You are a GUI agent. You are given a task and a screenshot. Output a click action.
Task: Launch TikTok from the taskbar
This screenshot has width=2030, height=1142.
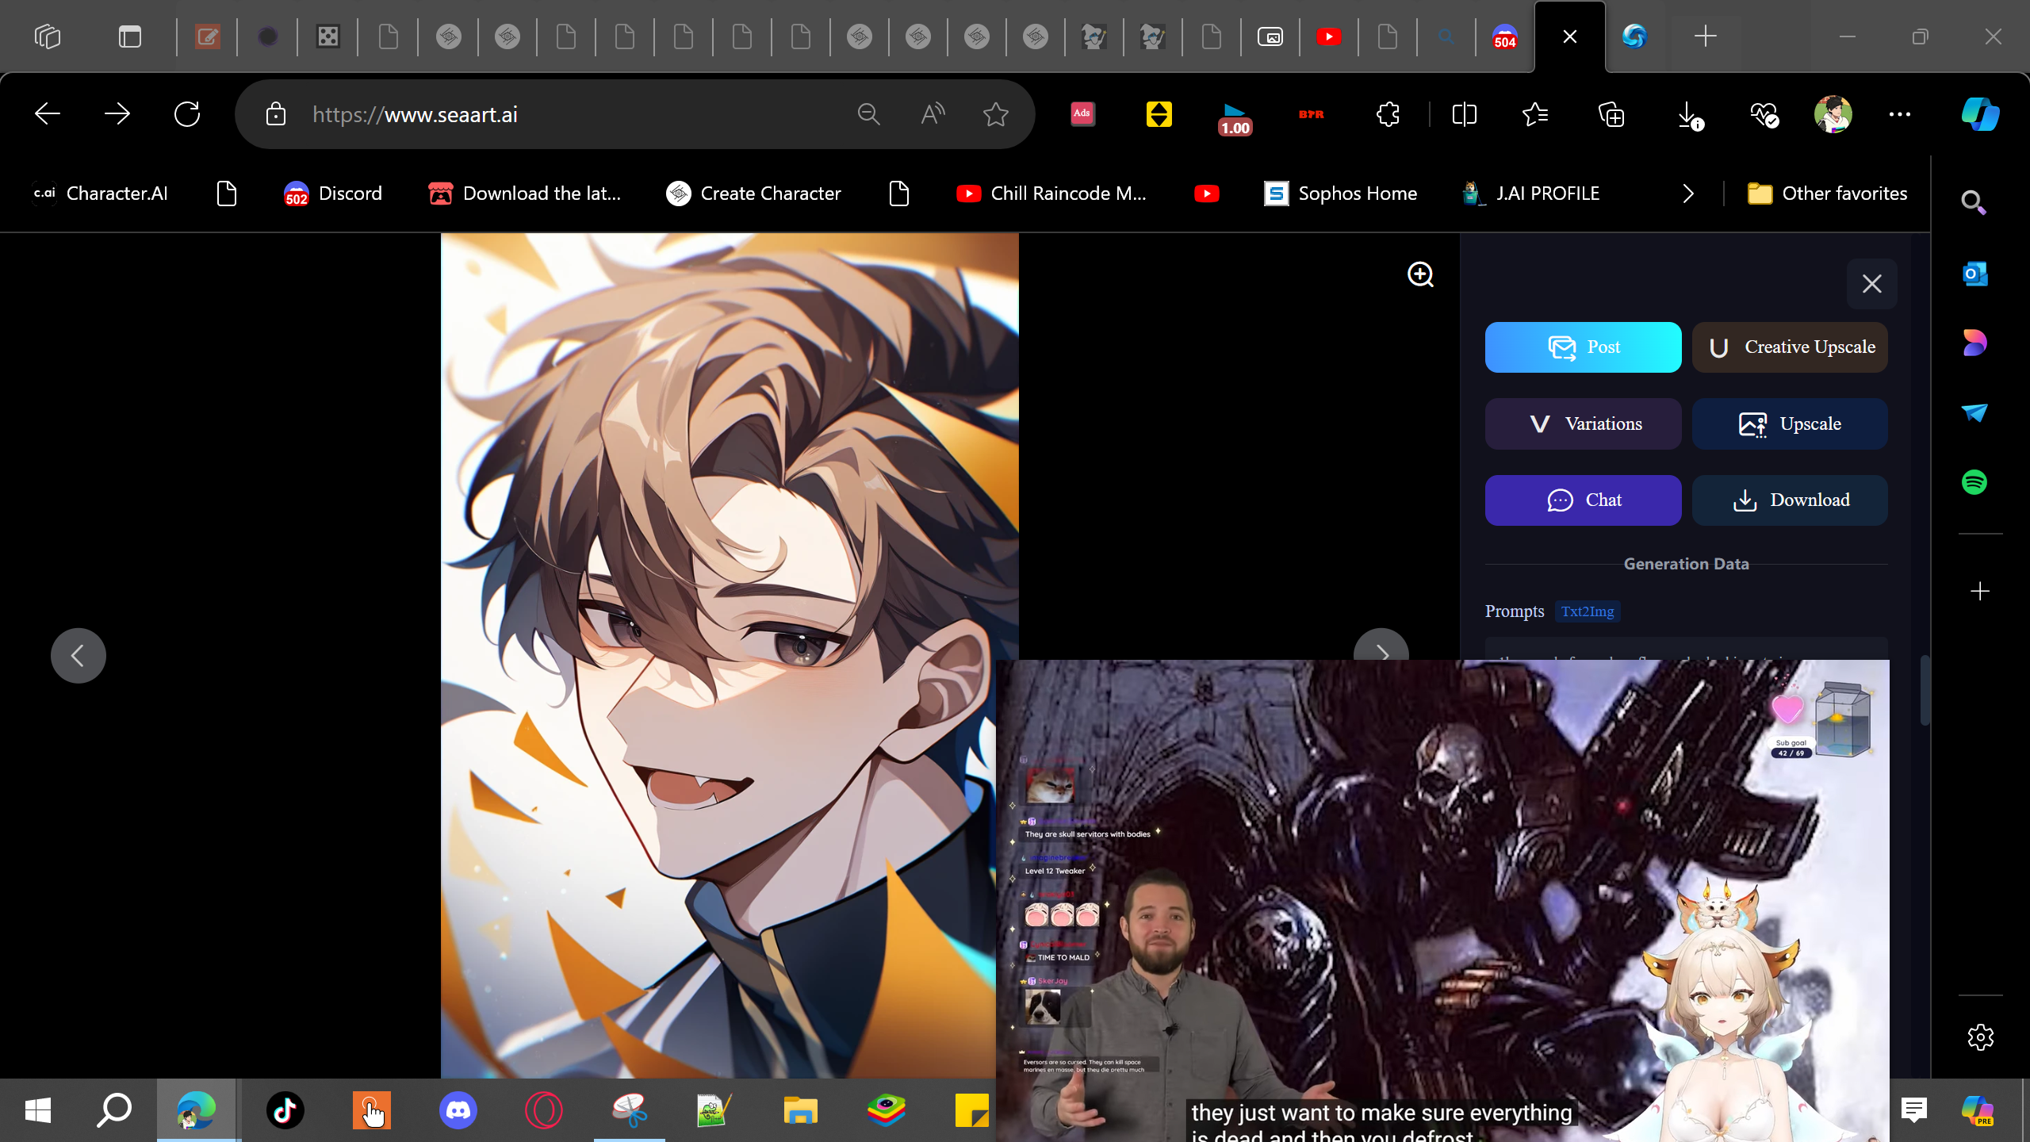click(x=285, y=1110)
